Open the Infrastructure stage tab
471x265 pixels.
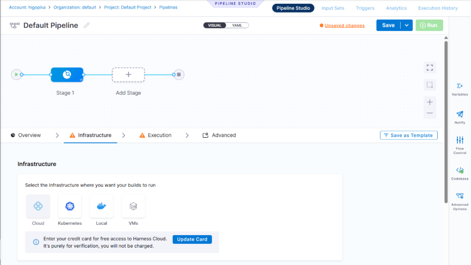(90, 135)
